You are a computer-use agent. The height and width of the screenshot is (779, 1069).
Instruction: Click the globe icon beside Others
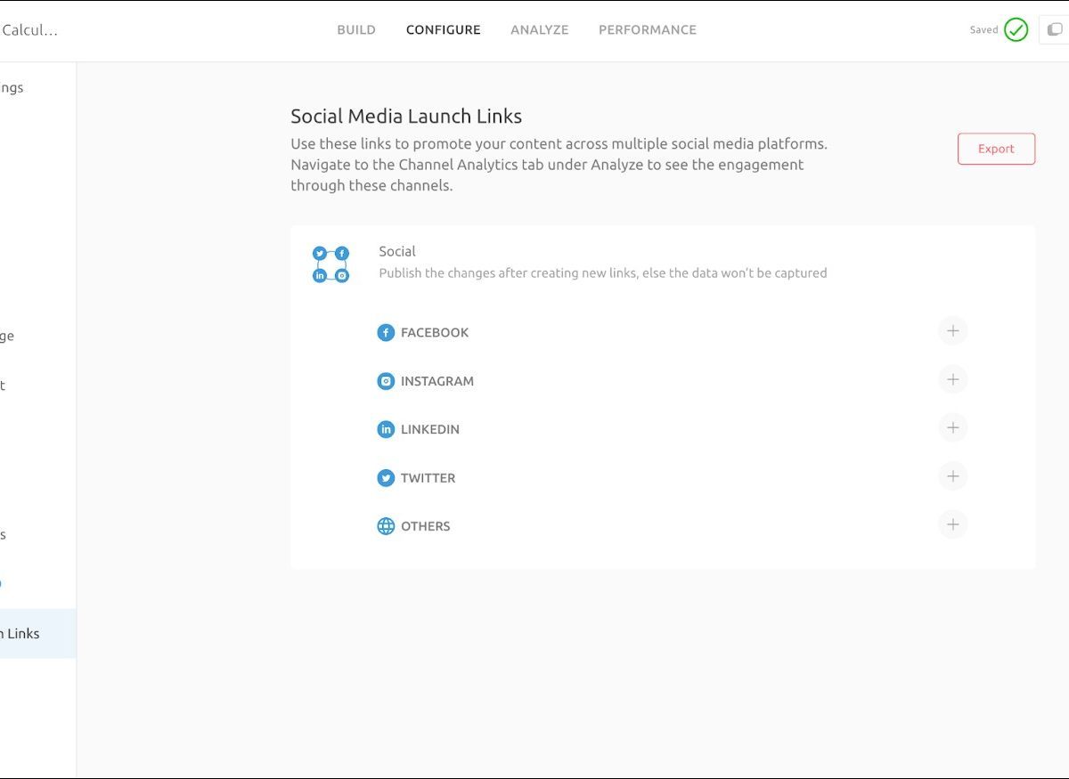click(386, 526)
